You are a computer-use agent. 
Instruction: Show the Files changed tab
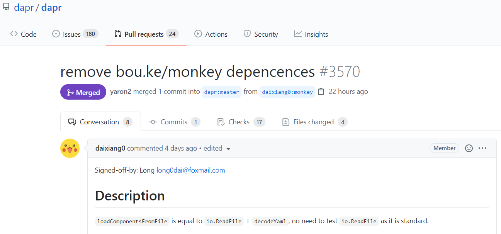coord(315,122)
